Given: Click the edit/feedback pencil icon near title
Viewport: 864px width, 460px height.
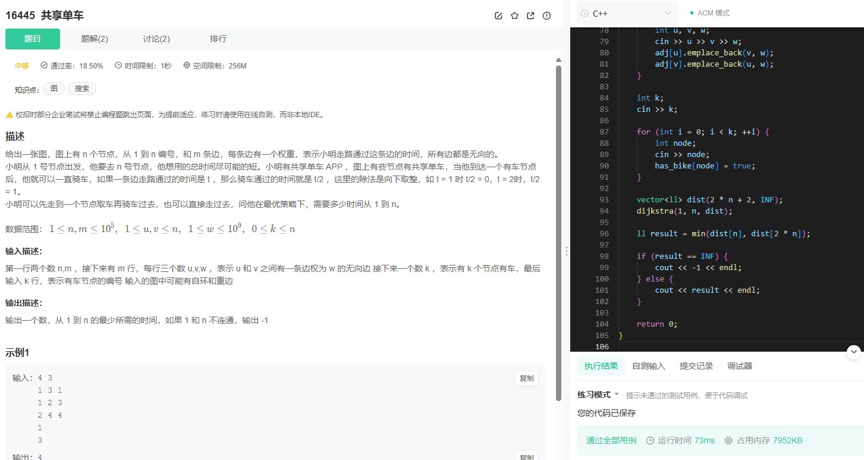Looking at the screenshot, I should (x=498, y=15).
